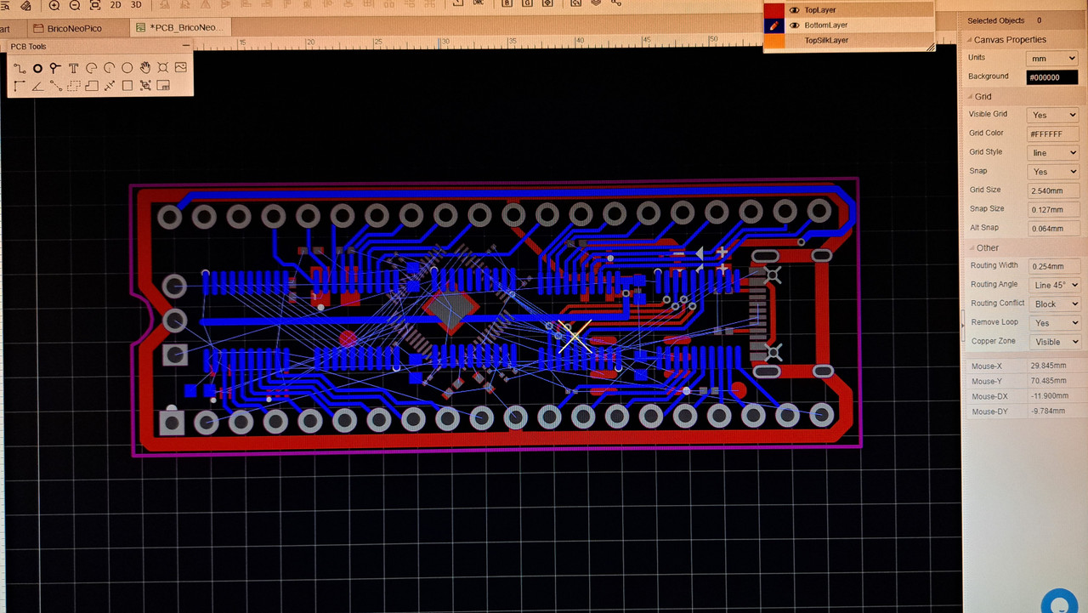Select the BottomLayer row name

[826, 26]
